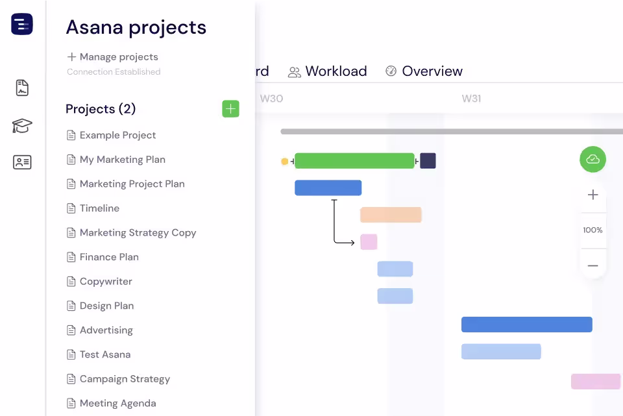
Task: Open the Advertising project
Action: (x=106, y=330)
